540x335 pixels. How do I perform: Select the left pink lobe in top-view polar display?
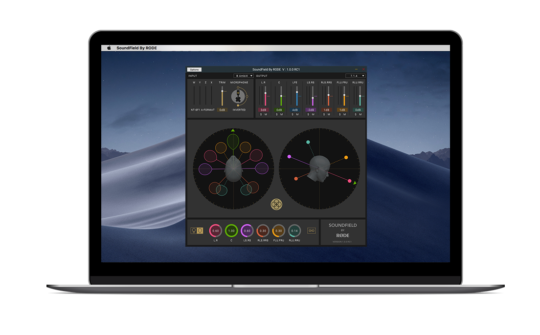[210, 156]
